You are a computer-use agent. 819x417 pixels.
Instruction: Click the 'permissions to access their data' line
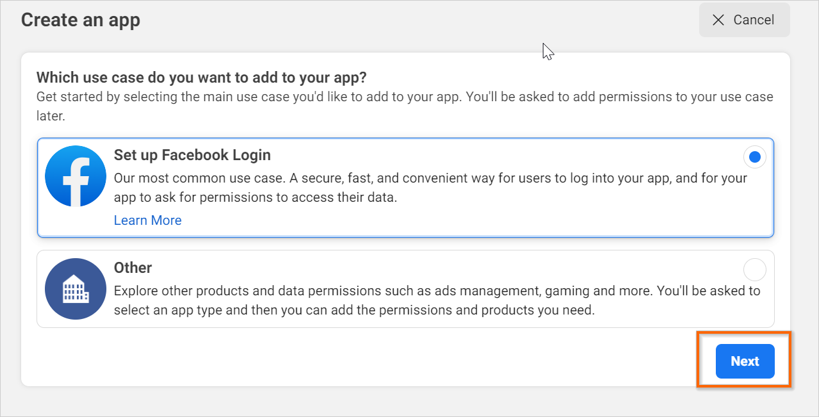[x=256, y=197]
